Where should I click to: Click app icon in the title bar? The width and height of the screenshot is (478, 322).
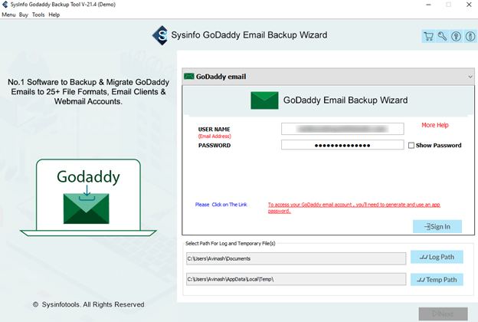tap(5, 5)
